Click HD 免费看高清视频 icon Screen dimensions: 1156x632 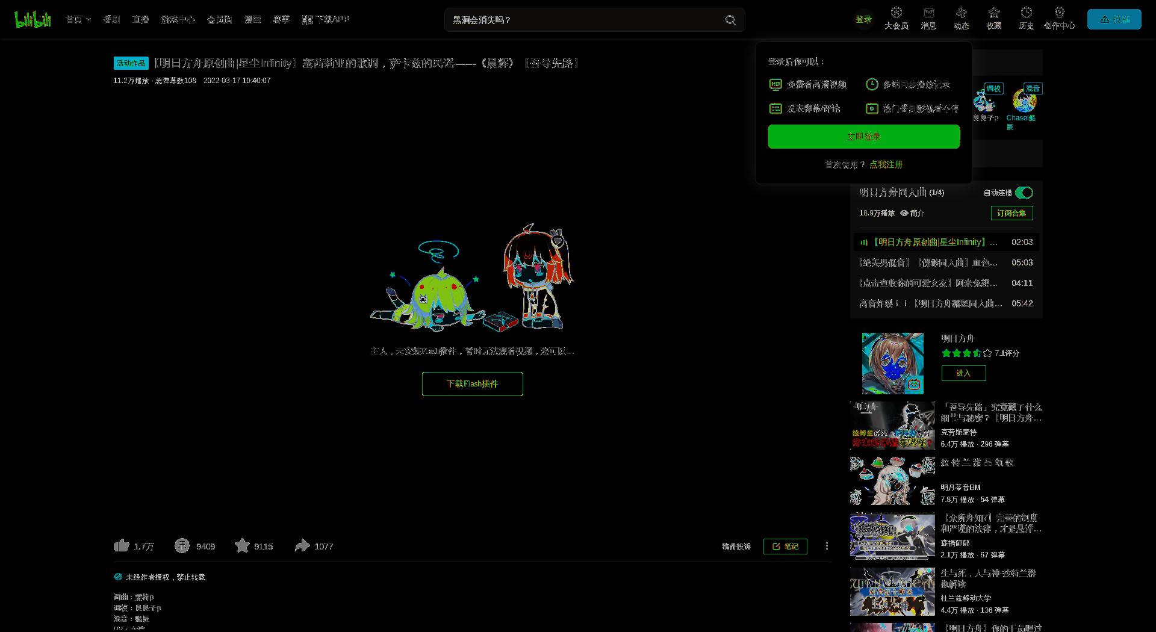(x=775, y=85)
